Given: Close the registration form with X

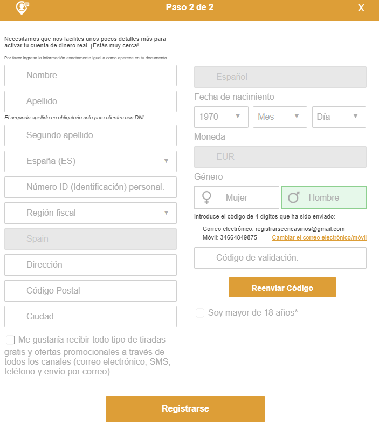Looking at the screenshot, I should point(361,8).
